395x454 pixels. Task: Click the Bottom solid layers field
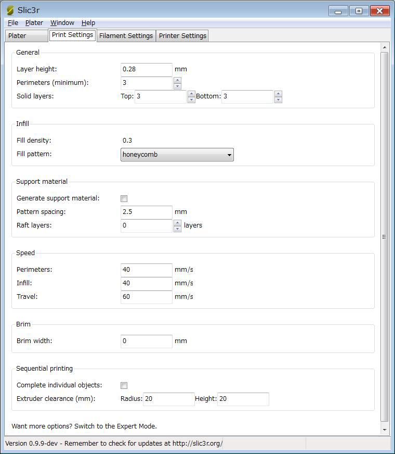(x=247, y=96)
